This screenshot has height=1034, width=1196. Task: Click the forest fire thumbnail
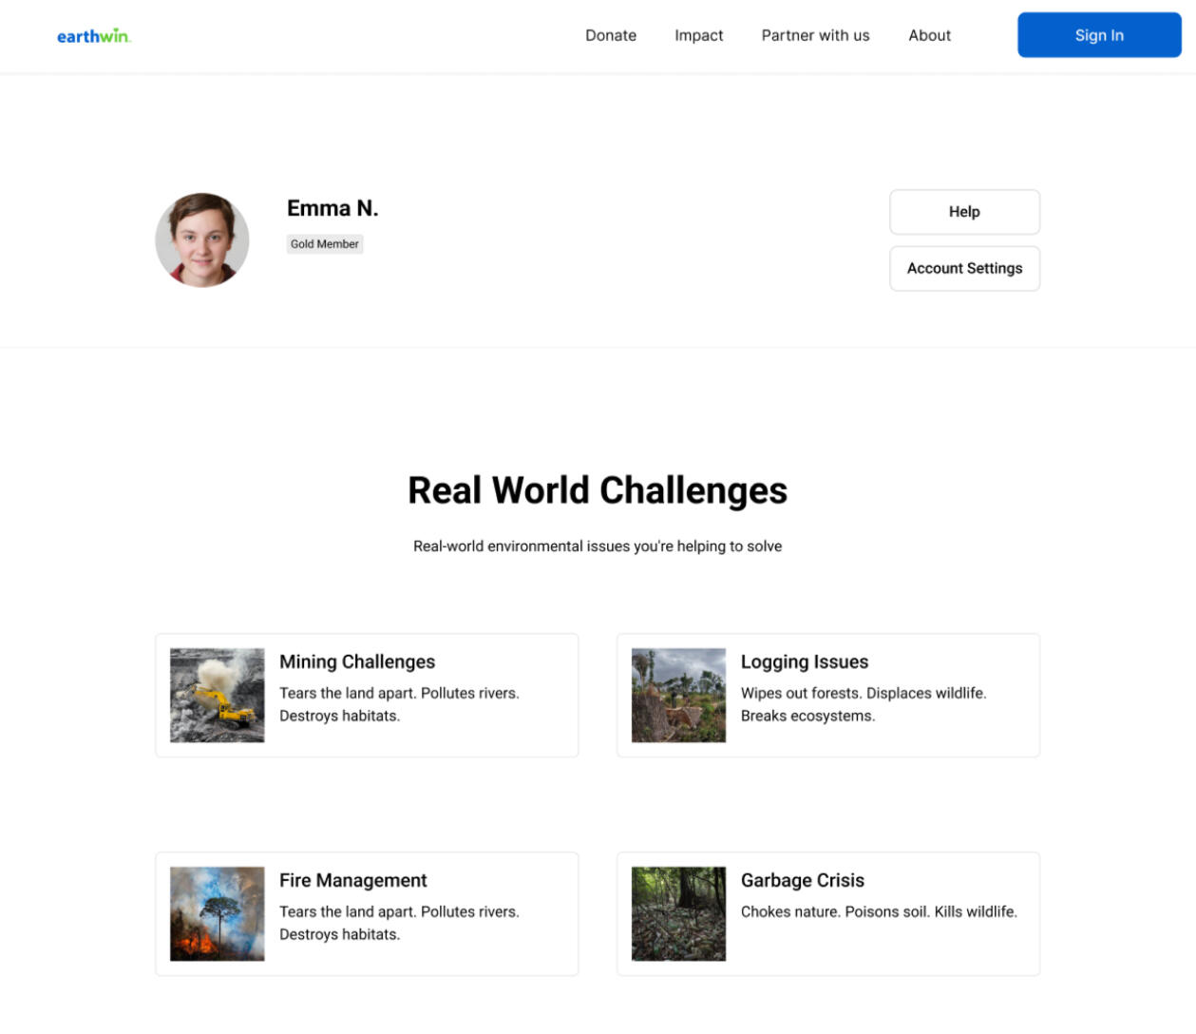click(x=217, y=913)
